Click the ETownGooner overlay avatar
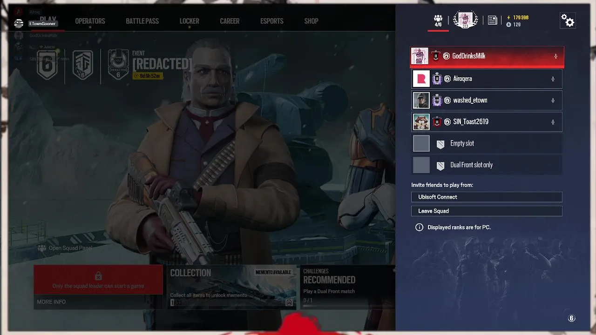The image size is (596, 335). (19, 23)
